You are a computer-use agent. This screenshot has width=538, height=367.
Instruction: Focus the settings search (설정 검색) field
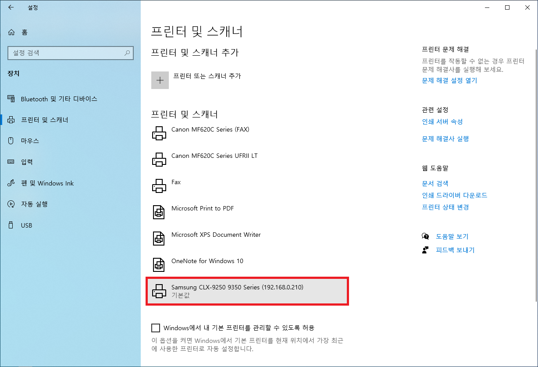pos(70,53)
